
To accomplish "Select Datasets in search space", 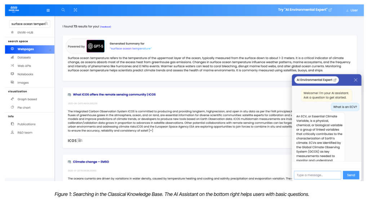I will (24, 57).
